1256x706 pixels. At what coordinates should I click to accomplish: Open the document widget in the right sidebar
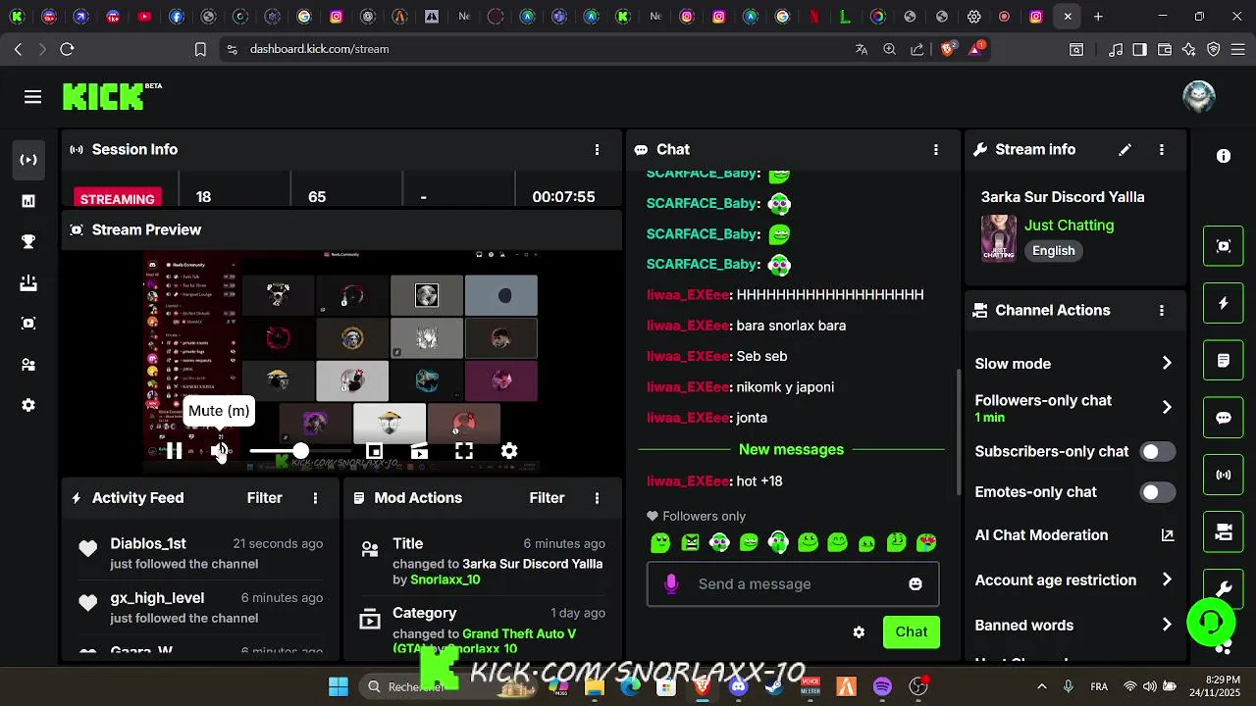pos(1224,361)
